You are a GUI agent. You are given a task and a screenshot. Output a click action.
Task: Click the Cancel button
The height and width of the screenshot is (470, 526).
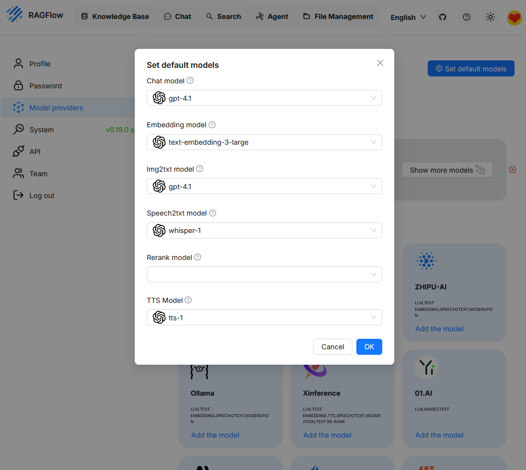pos(333,347)
